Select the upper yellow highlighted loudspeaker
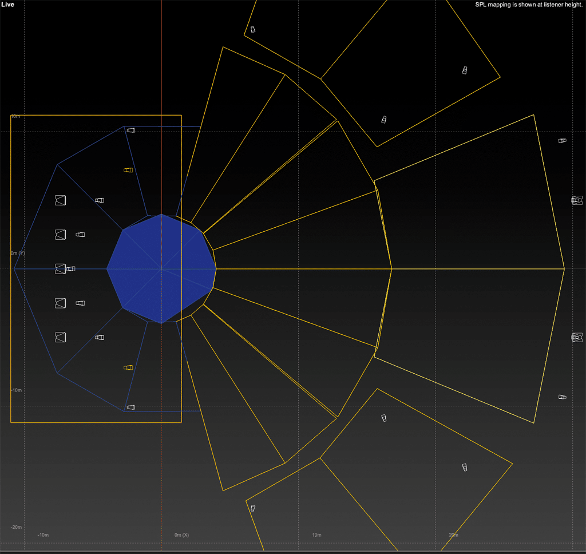586x554 pixels. pos(128,170)
